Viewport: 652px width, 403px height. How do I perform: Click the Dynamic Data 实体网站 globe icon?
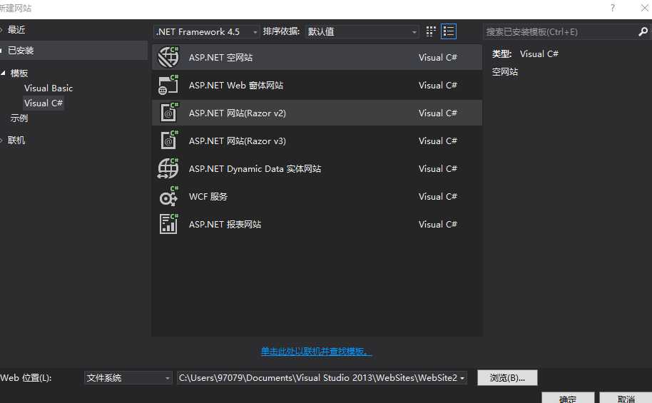[168, 168]
